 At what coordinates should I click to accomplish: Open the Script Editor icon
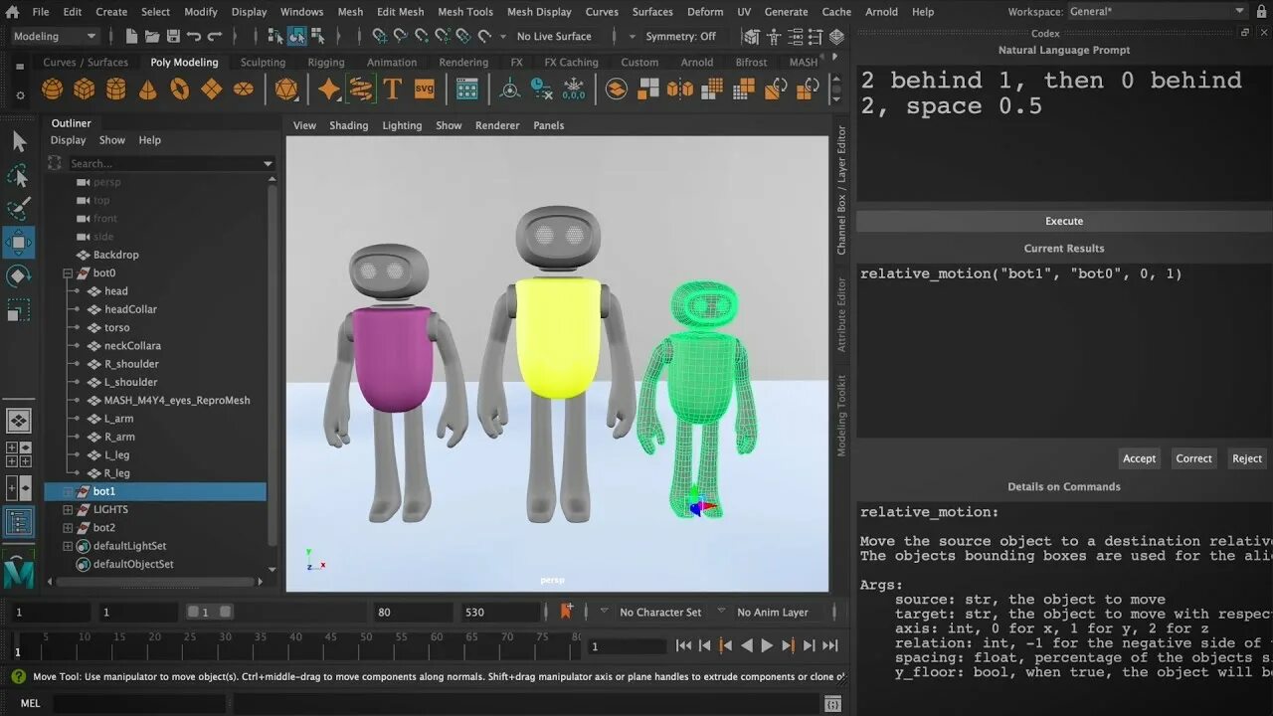tap(833, 704)
